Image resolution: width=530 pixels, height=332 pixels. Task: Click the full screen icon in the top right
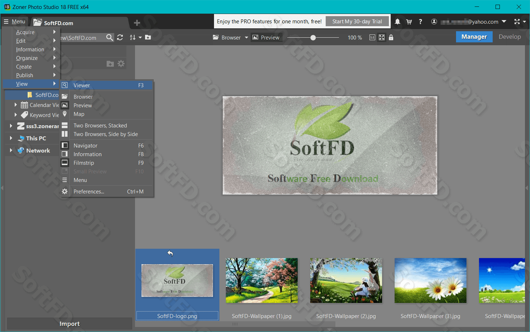coord(517,22)
